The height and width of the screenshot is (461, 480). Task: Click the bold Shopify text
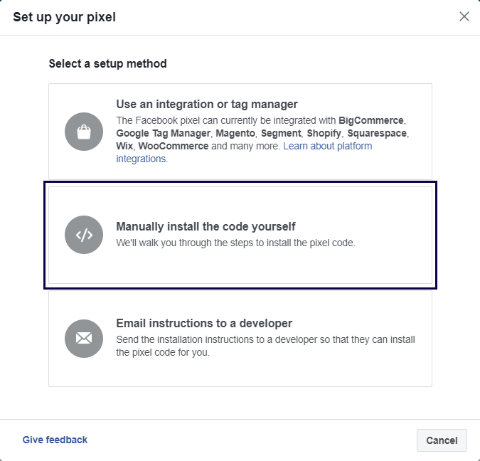[x=324, y=133]
